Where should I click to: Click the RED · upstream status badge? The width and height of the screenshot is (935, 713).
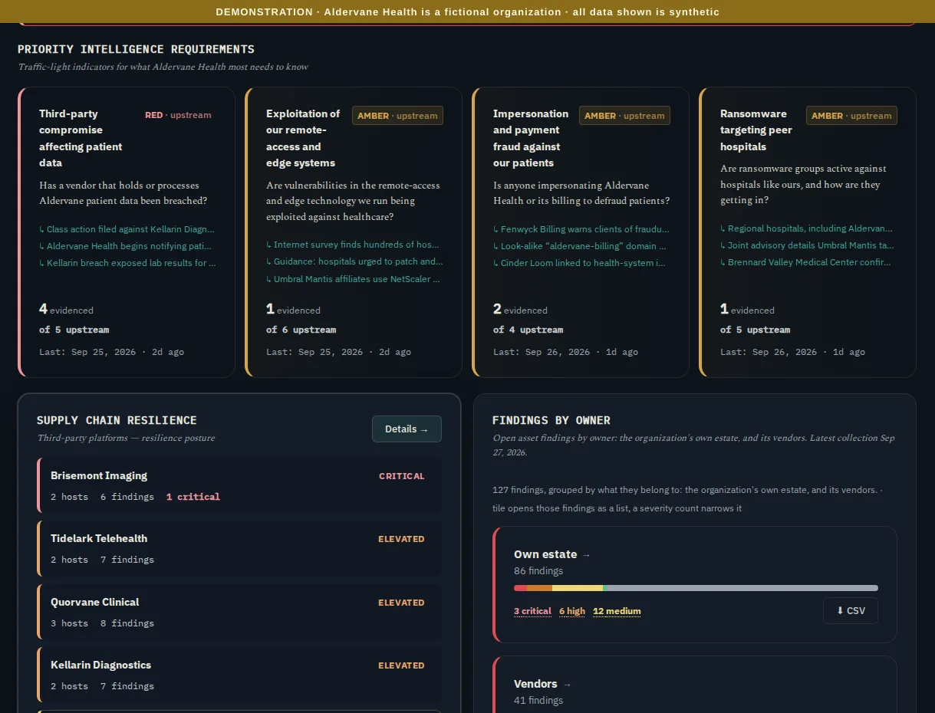point(178,115)
